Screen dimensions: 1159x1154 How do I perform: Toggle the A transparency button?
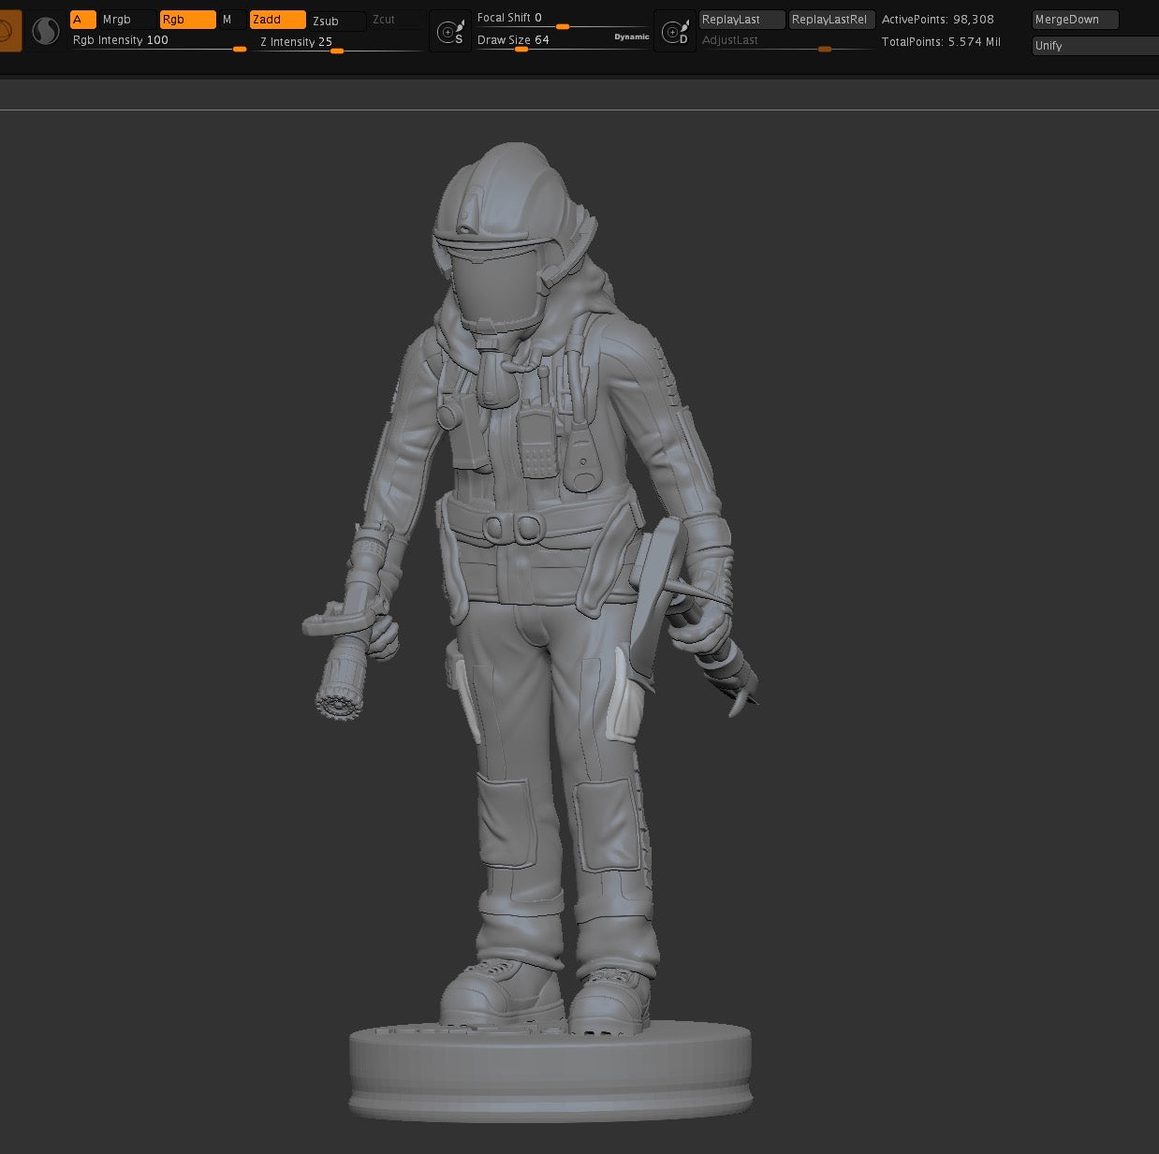coord(83,19)
